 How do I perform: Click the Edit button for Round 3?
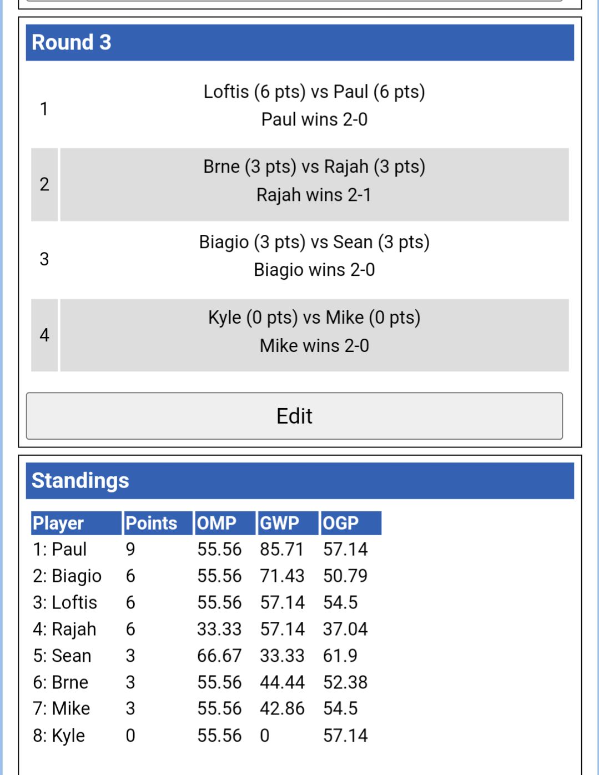294,415
